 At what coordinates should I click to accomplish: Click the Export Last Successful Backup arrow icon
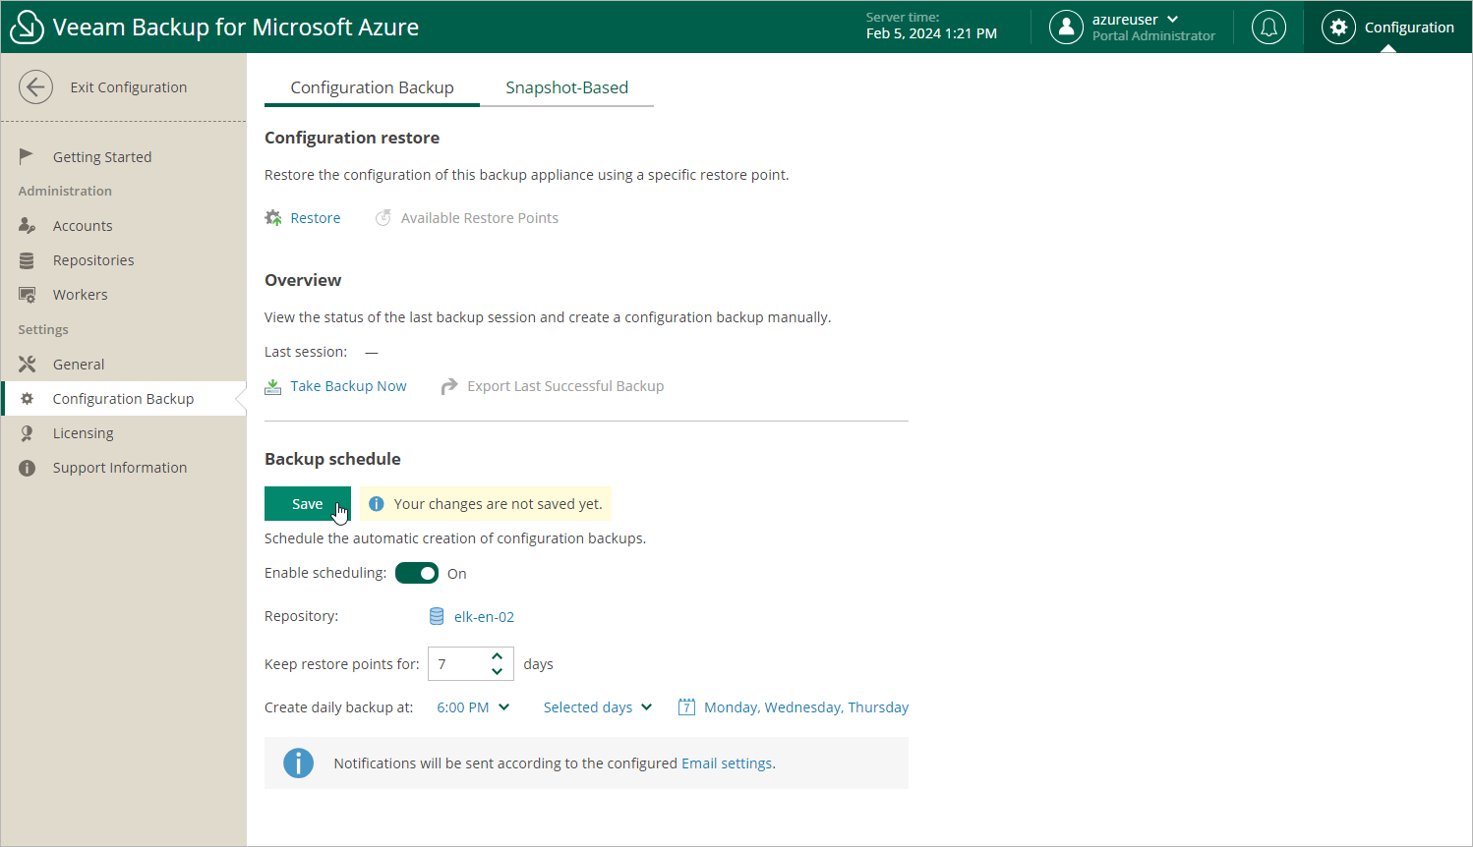(x=449, y=387)
